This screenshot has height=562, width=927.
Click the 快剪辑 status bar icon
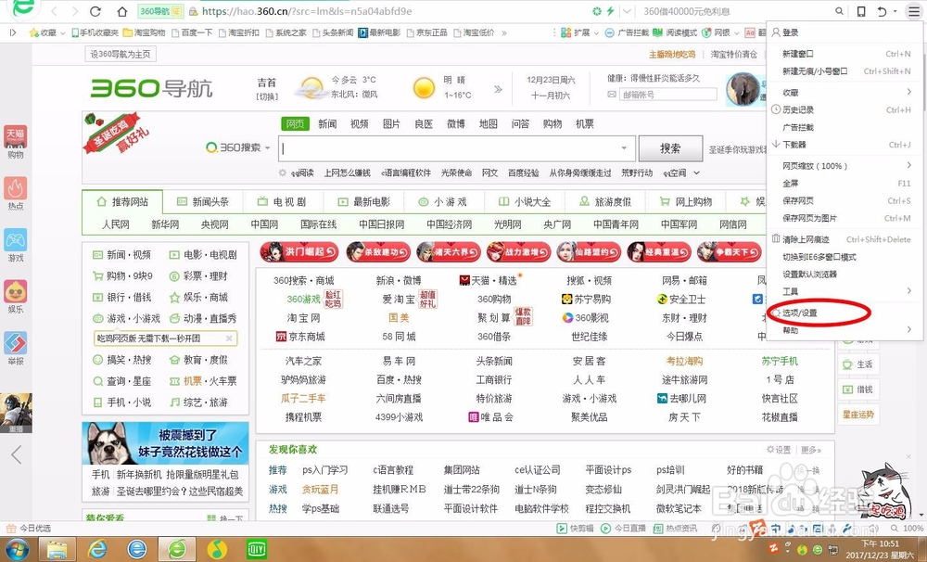coord(563,529)
